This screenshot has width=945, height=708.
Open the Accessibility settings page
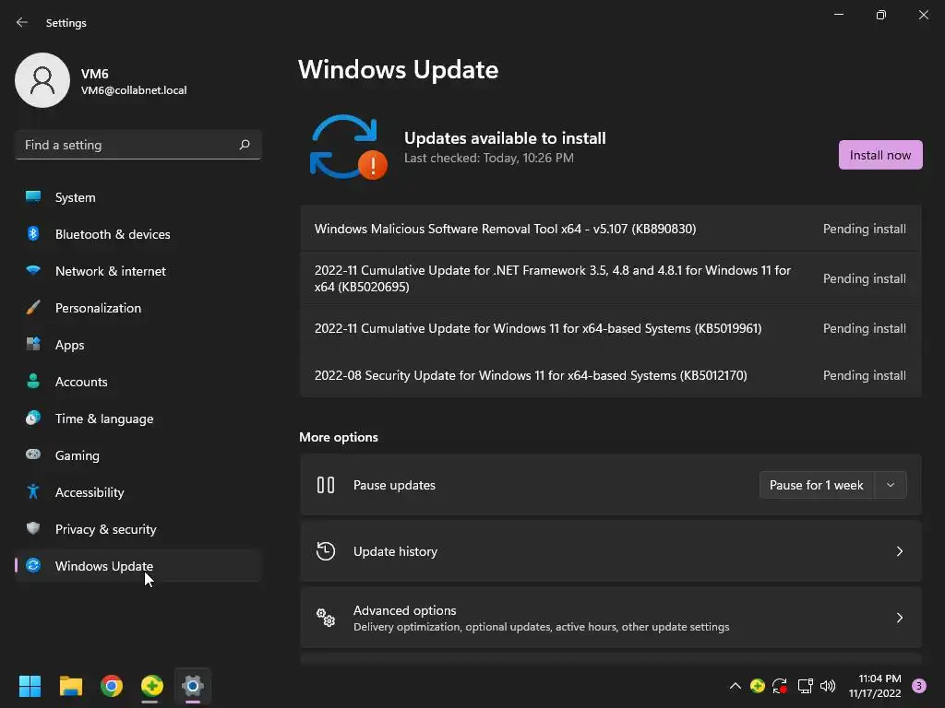(138, 492)
